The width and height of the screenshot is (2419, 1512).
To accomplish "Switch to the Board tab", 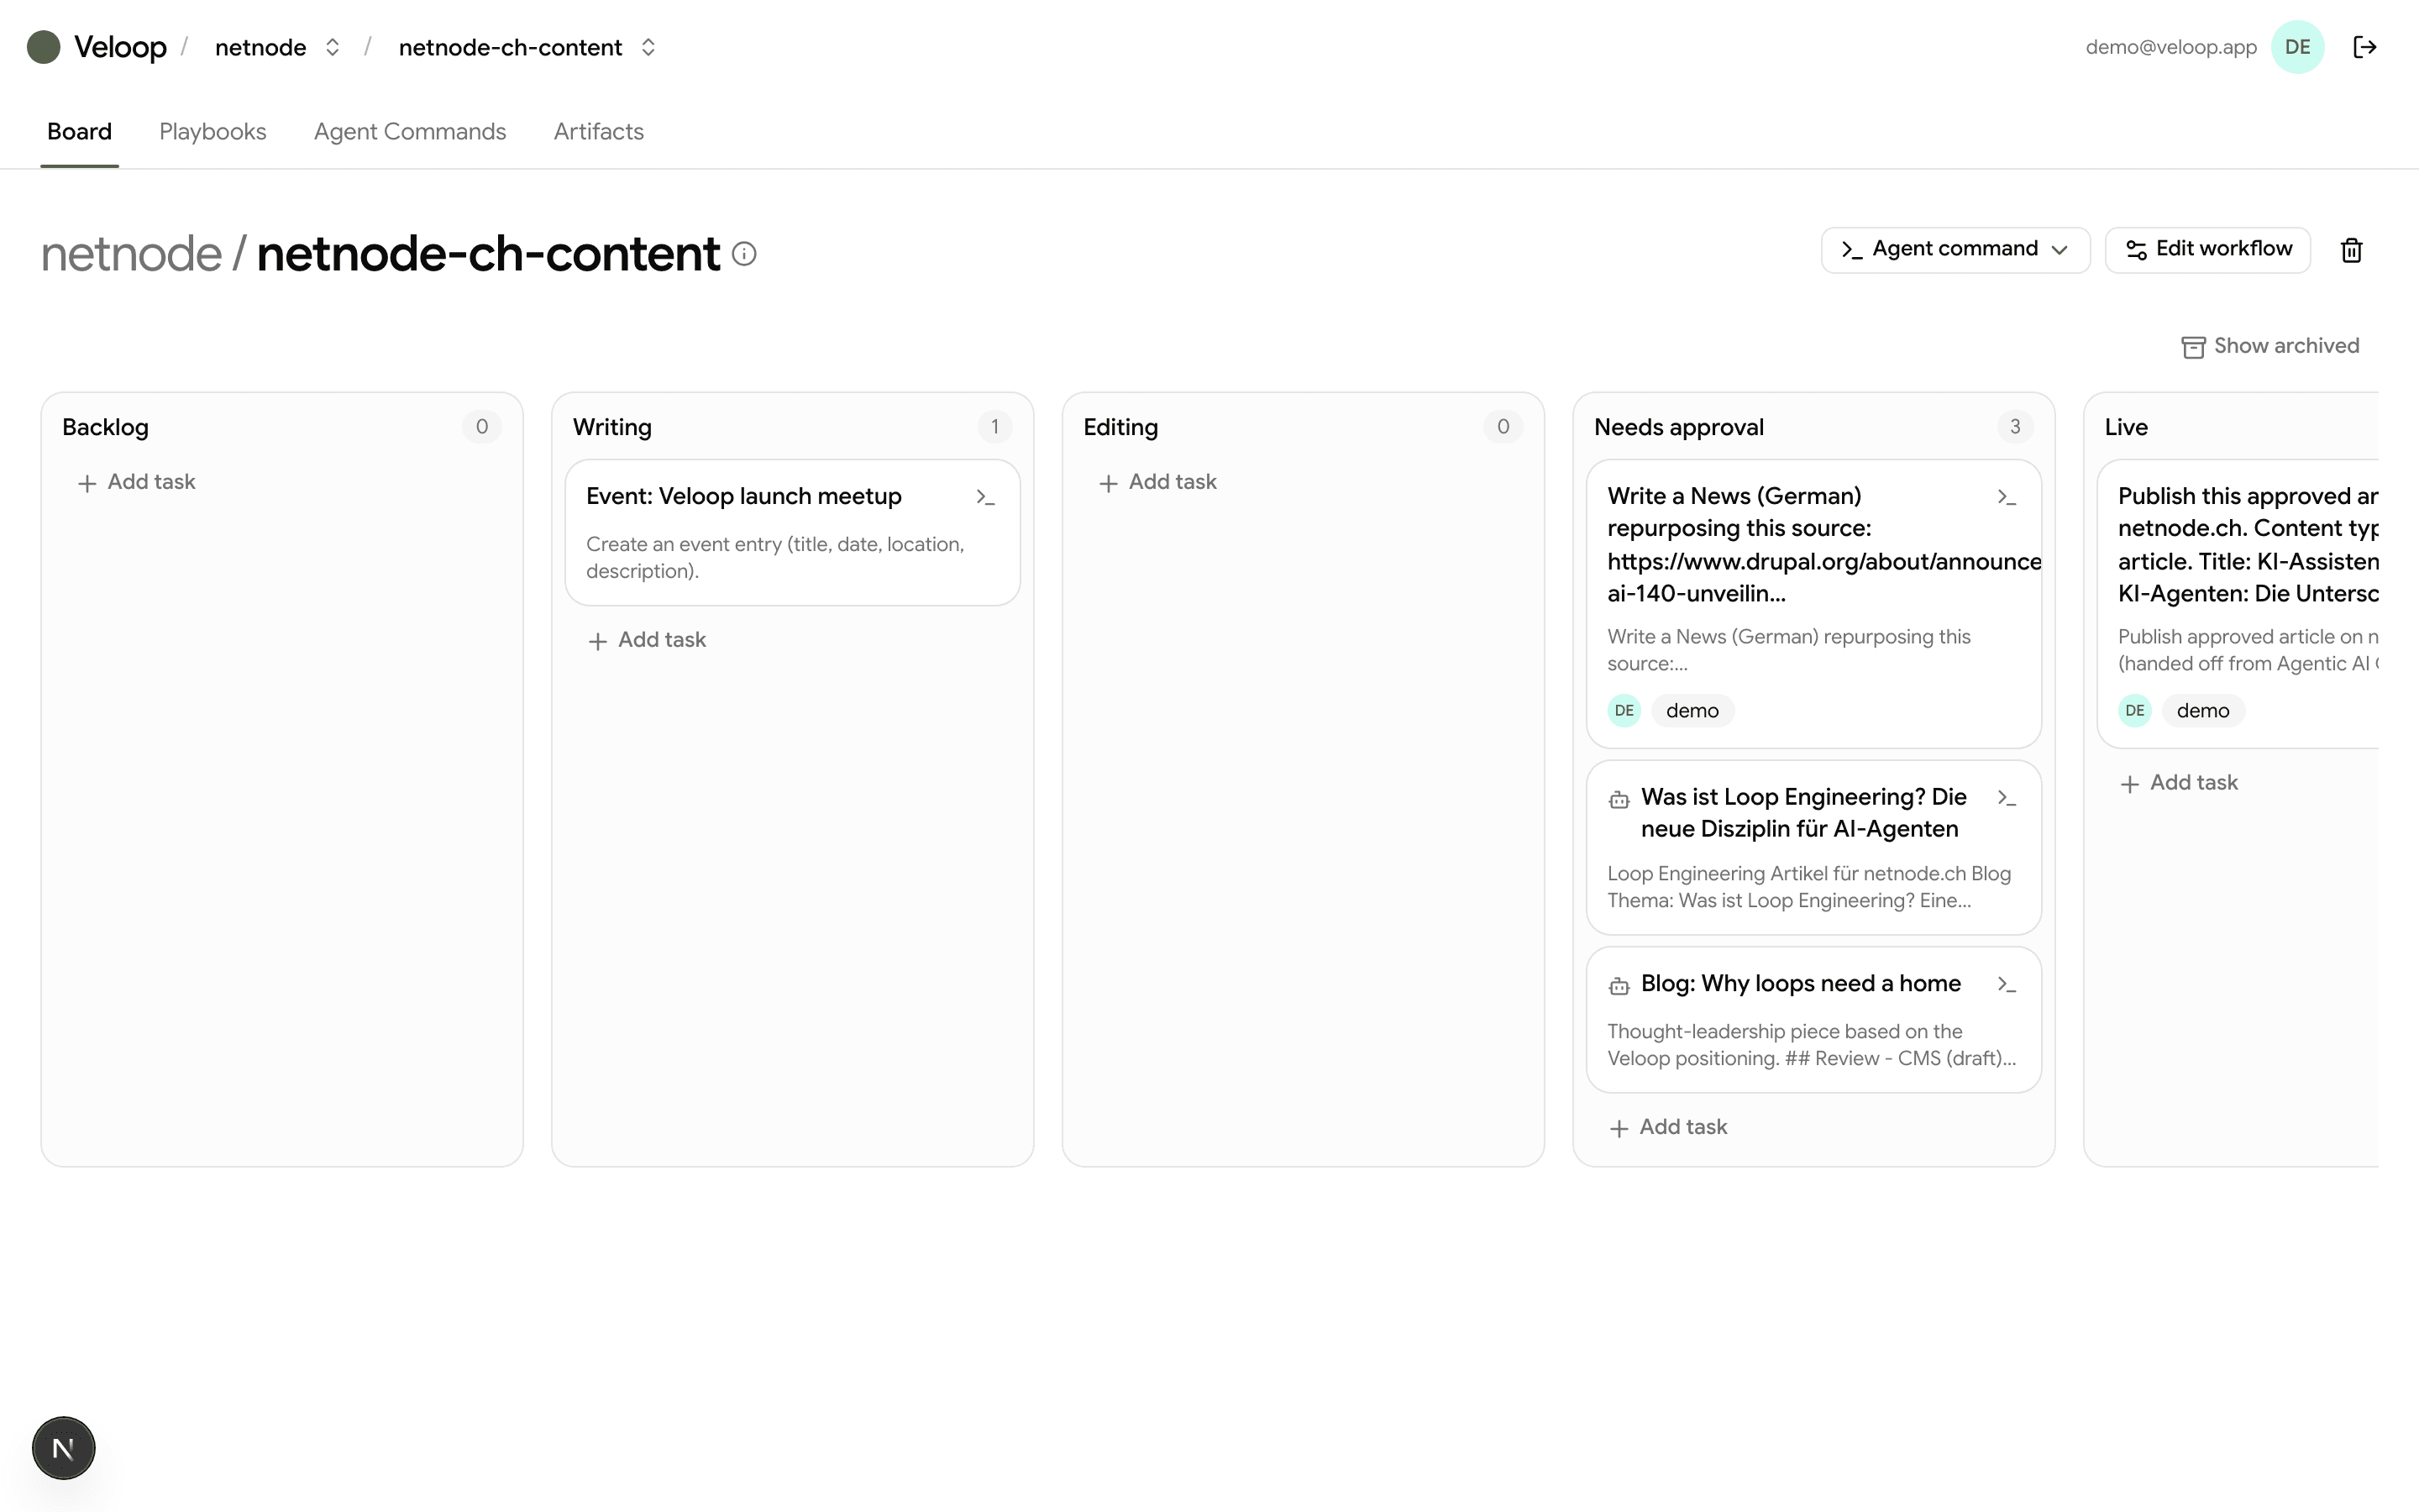I will [79, 132].
